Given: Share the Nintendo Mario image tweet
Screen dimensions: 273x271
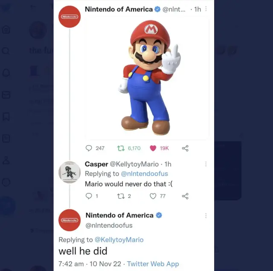Looking at the screenshot, I should coord(185,148).
